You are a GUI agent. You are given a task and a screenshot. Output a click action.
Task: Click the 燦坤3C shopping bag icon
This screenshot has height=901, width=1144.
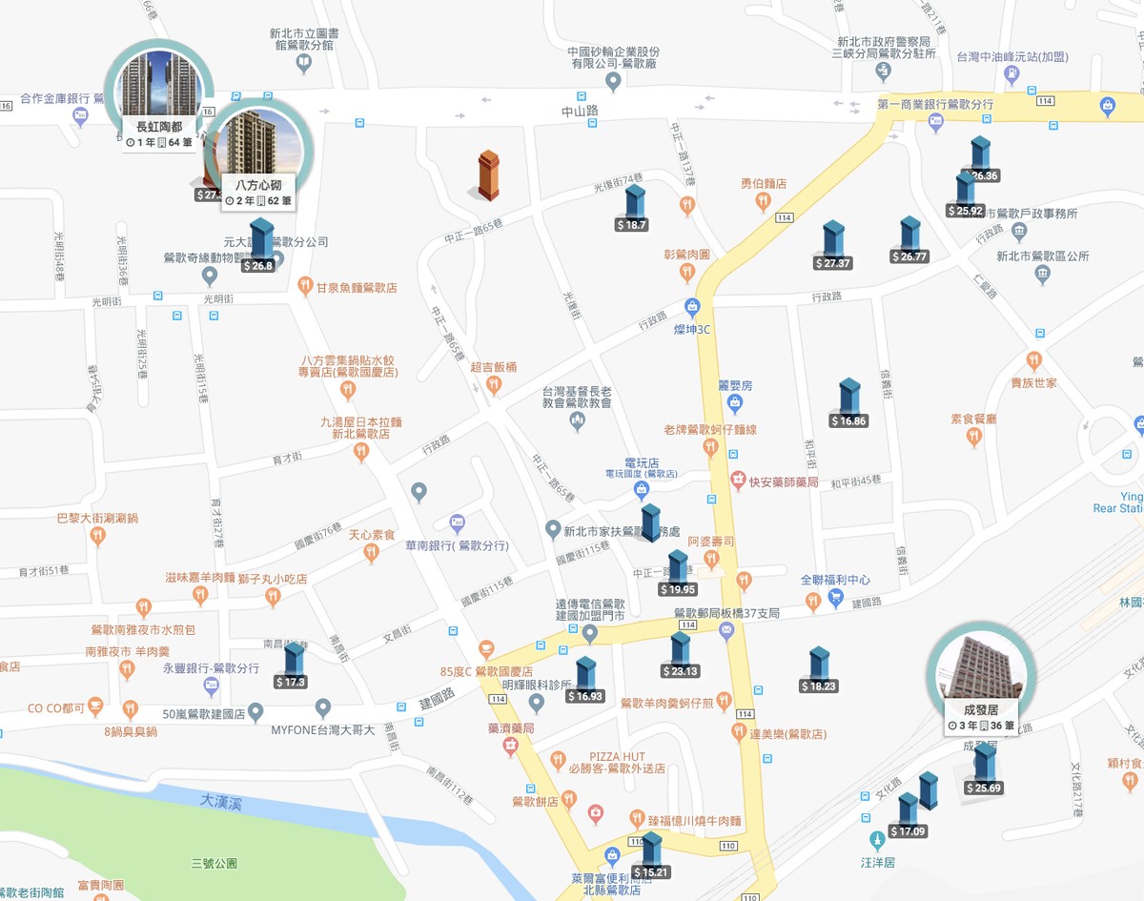click(x=692, y=308)
